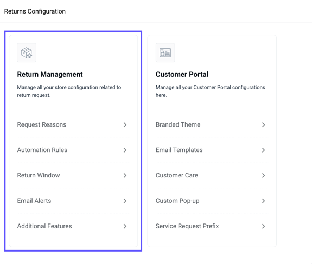This screenshot has height=264, width=312.
Task: Expand the Request Reasons chevron arrow
Action: click(x=125, y=125)
